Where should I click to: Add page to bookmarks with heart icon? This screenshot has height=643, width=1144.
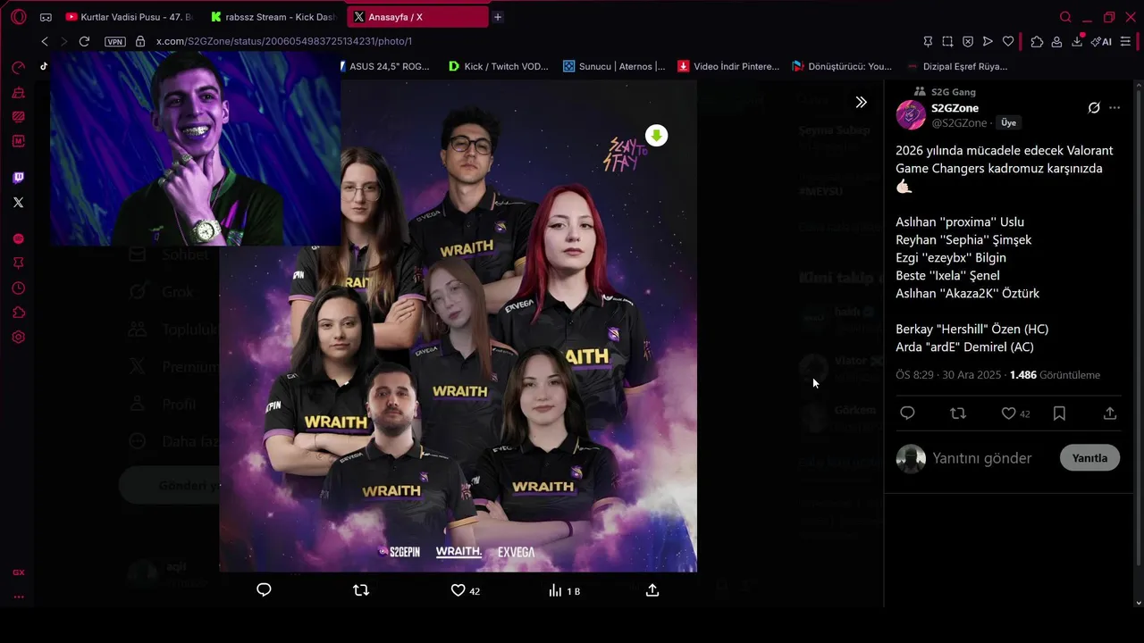[x=1008, y=41]
